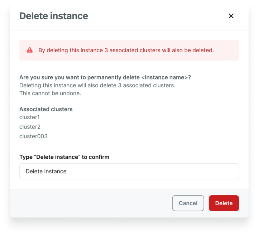The image size is (258, 235).
Task: Click the Associated clusters heading
Action: (46, 109)
